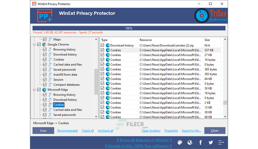
Task: Select the Google Chrome browser icon
Action: pos(44,44)
